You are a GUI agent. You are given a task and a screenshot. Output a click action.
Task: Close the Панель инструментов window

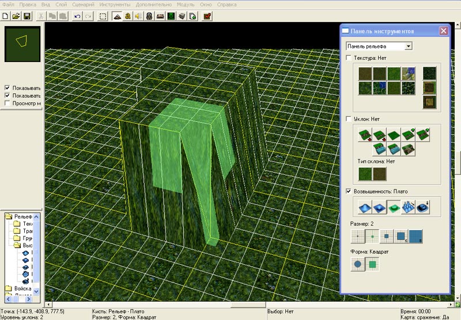443,31
